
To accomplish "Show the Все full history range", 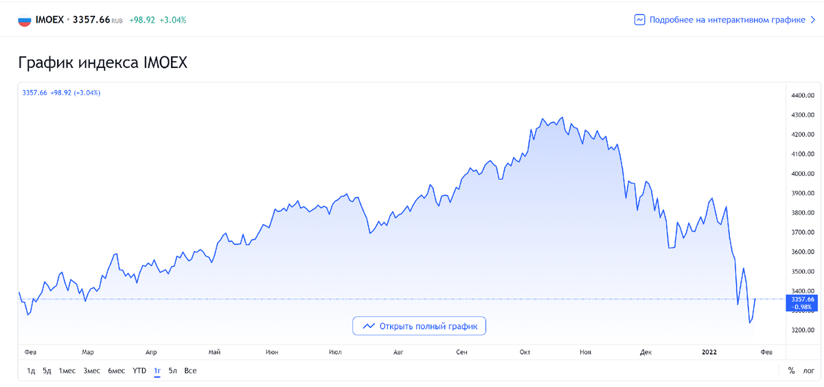I will click(x=190, y=371).
